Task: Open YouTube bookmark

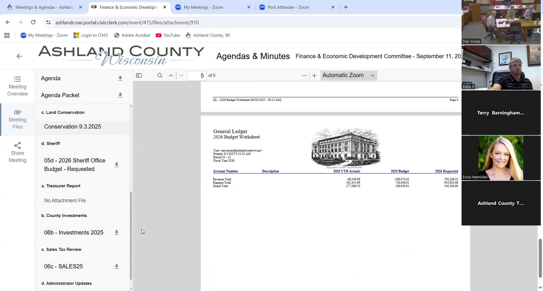Action: pos(168,35)
